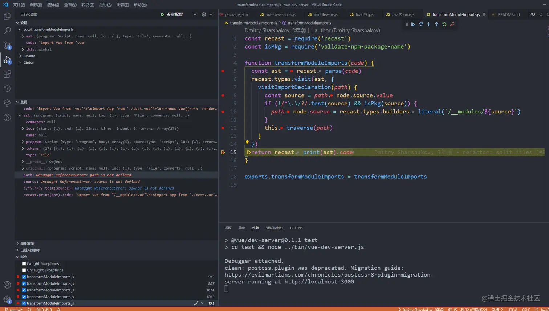This screenshot has width=549, height=311.
Task: Uncheck breakpoint transformModuleImports.js 10:14
Action: (24, 290)
